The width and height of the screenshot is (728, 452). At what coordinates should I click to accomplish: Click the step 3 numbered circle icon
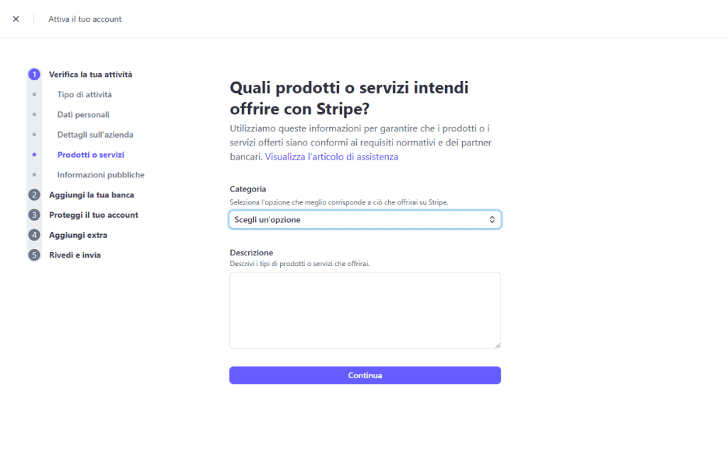coord(34,214)
